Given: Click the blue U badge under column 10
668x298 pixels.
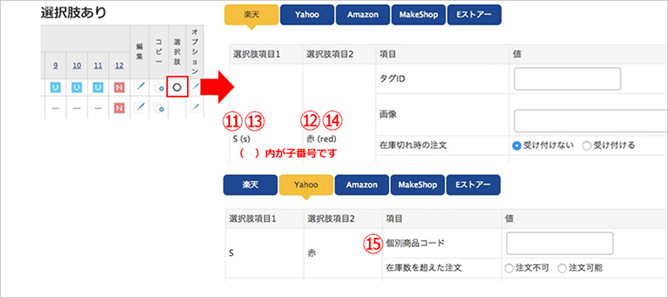Looking at the screenshot, I should (77, 87).
